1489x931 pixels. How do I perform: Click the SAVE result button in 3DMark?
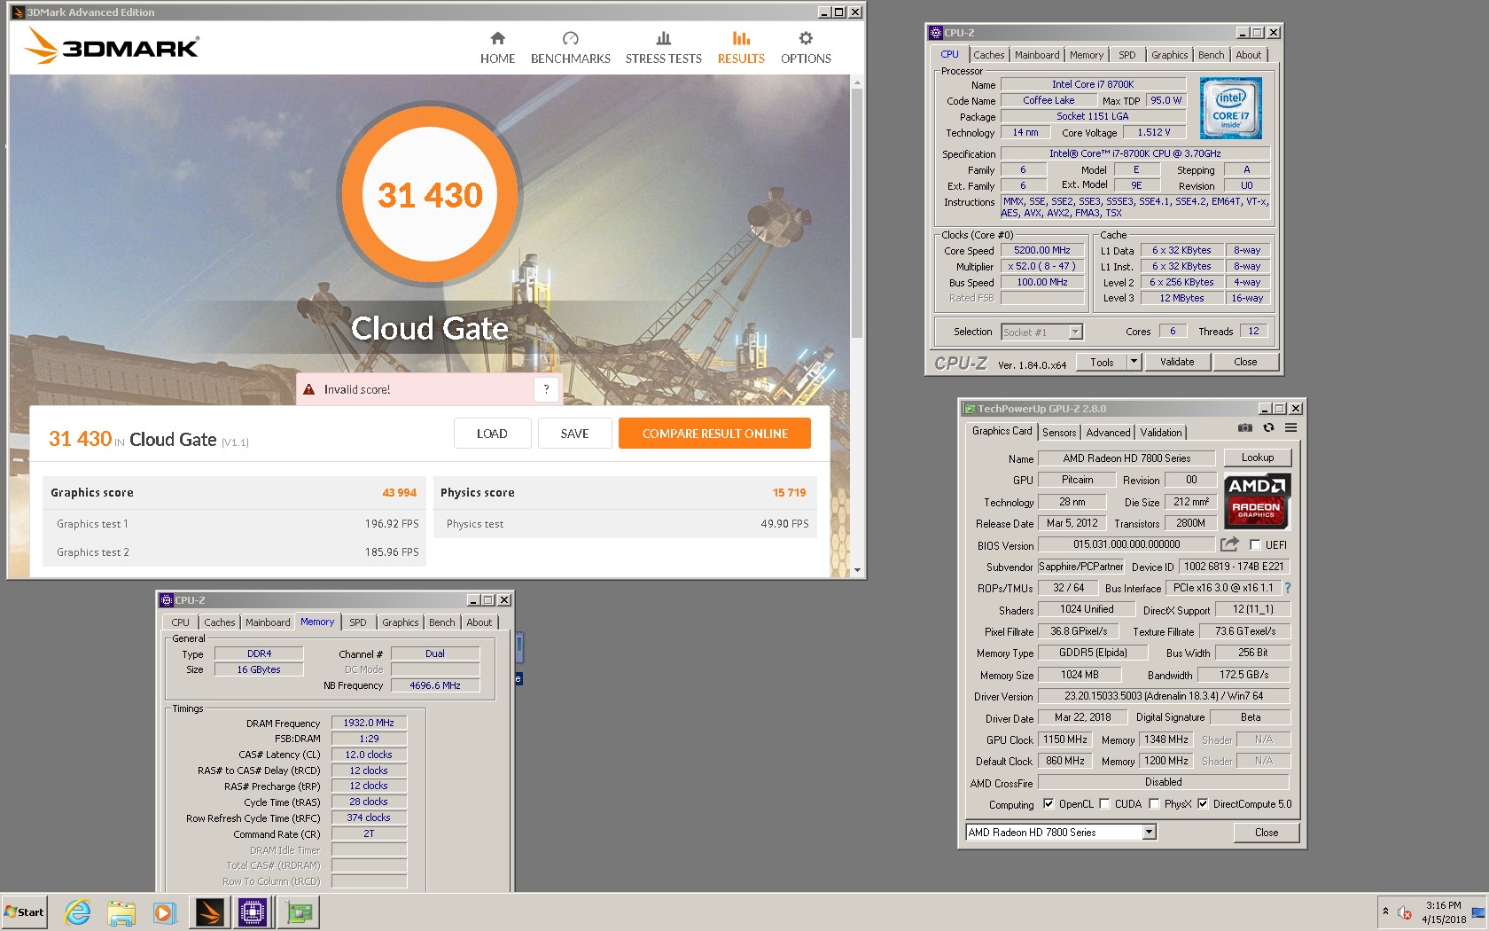tap(574, 434)
